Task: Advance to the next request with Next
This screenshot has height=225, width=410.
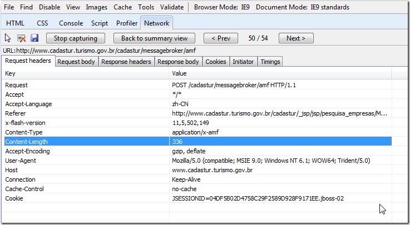Action: pyautogui.click(x=296, y=38)
